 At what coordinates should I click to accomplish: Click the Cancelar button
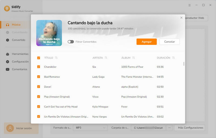tap(170, 42)
